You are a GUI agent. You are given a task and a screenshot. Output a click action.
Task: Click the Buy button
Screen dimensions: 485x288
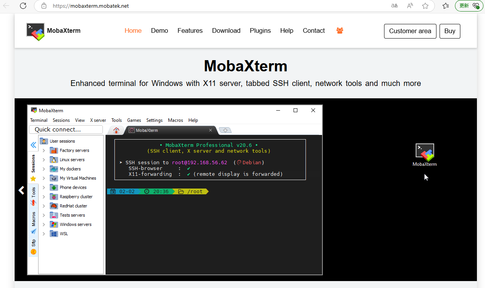pos(450,31)
